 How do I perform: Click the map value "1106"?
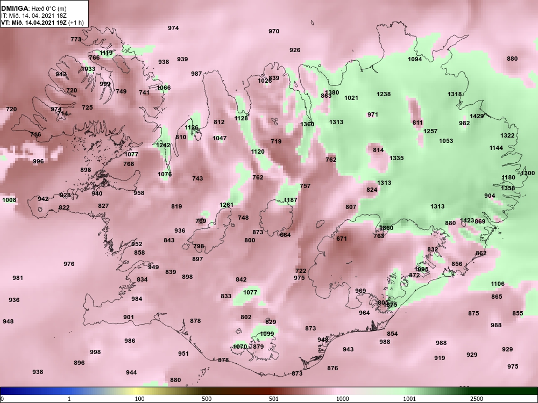[x=498, y=284]
